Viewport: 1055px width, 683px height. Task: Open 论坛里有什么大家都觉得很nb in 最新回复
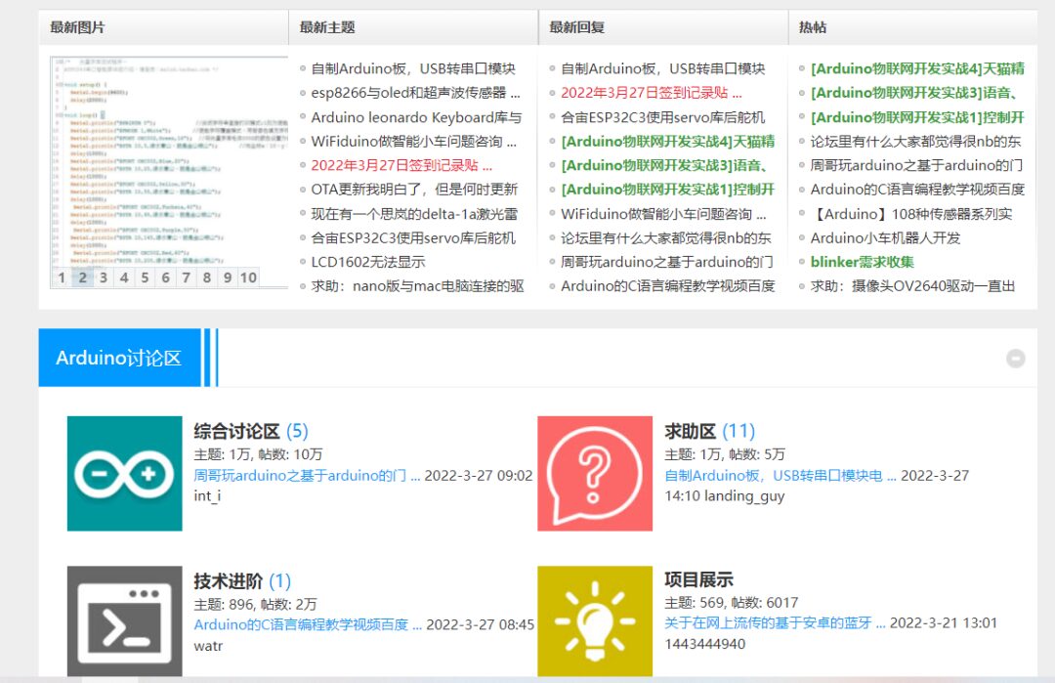(665, 237)
